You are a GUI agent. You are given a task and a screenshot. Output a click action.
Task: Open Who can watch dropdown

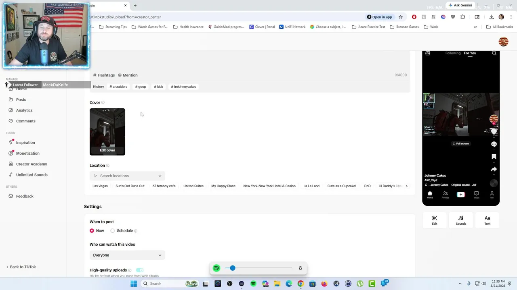(x=127, y=255)
